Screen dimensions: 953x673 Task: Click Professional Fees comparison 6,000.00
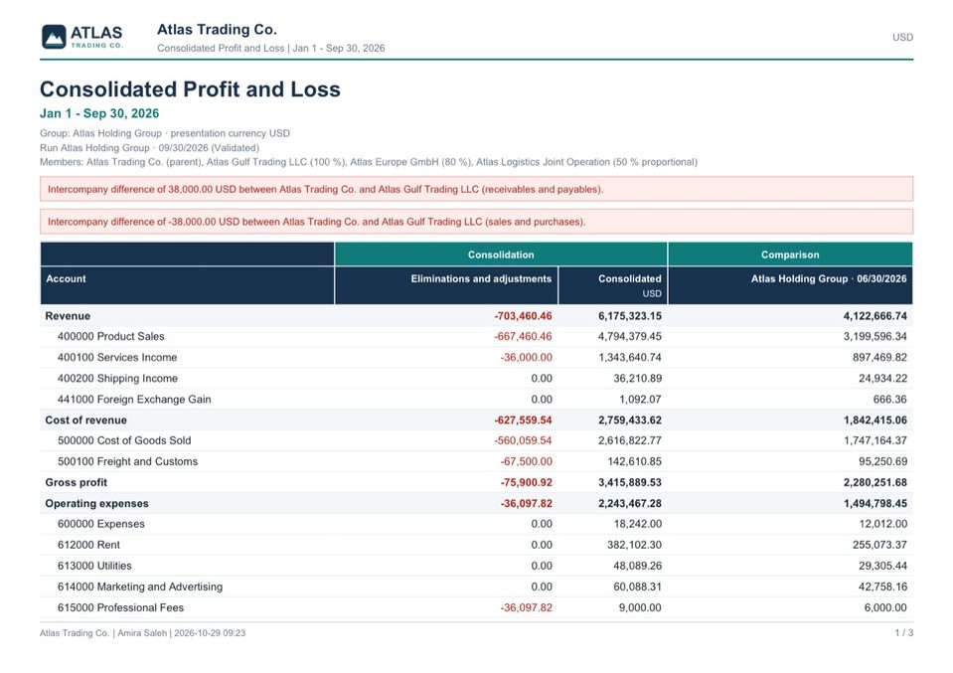[x=885, y=607]
